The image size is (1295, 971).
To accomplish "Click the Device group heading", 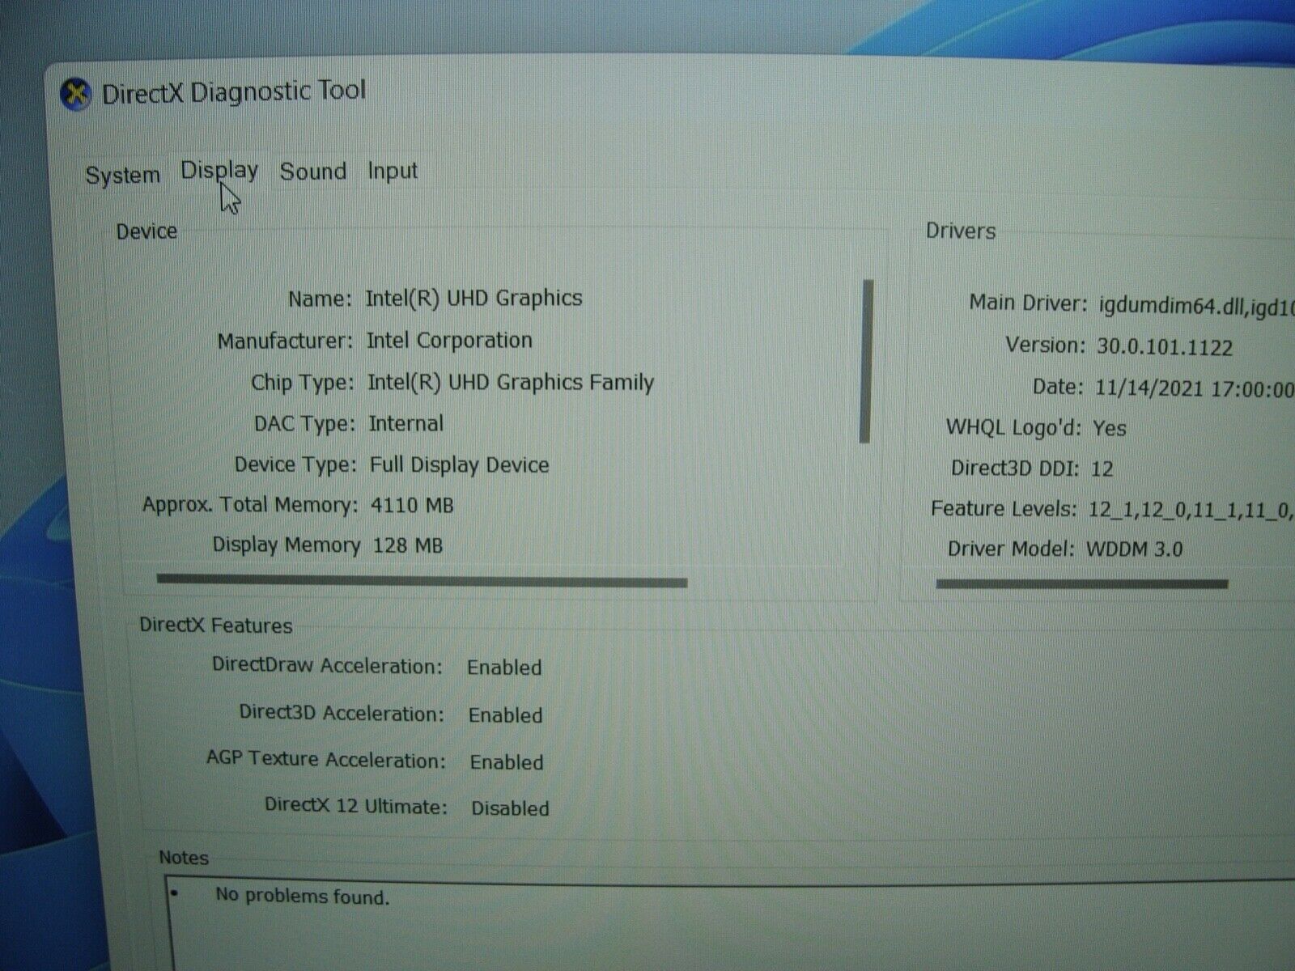I will 146,232.
